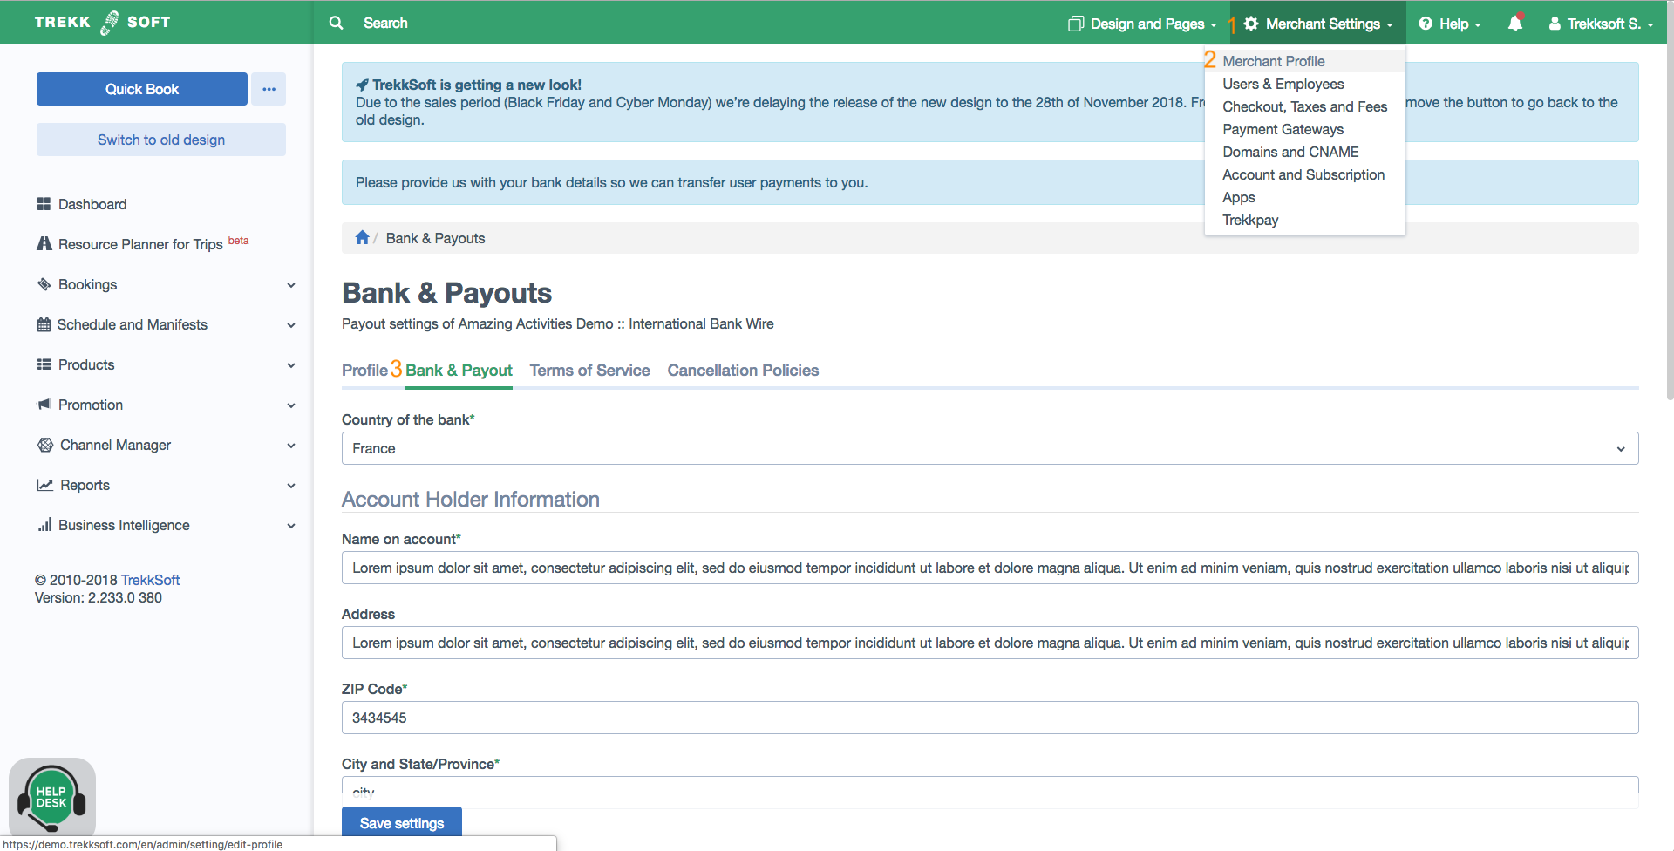Expand the Business Intelligence section
This screenshot has width=1674, height=851.
(x=291, y=526)
